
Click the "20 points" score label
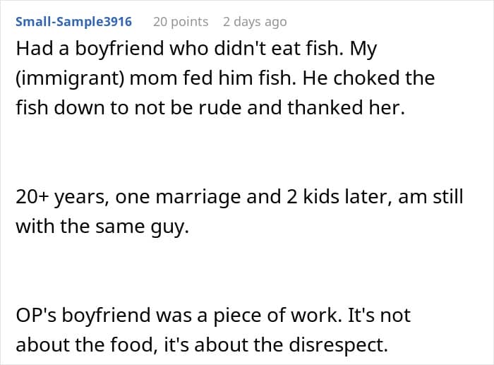181,22
